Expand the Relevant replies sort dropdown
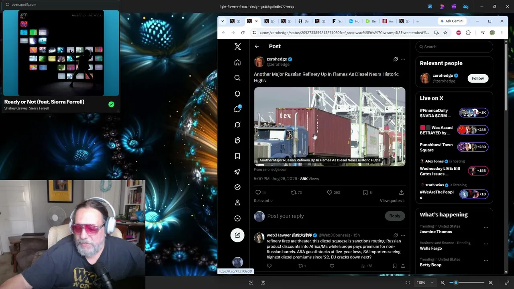This screenshot has width=514, height=289. (x=263, y=201)
